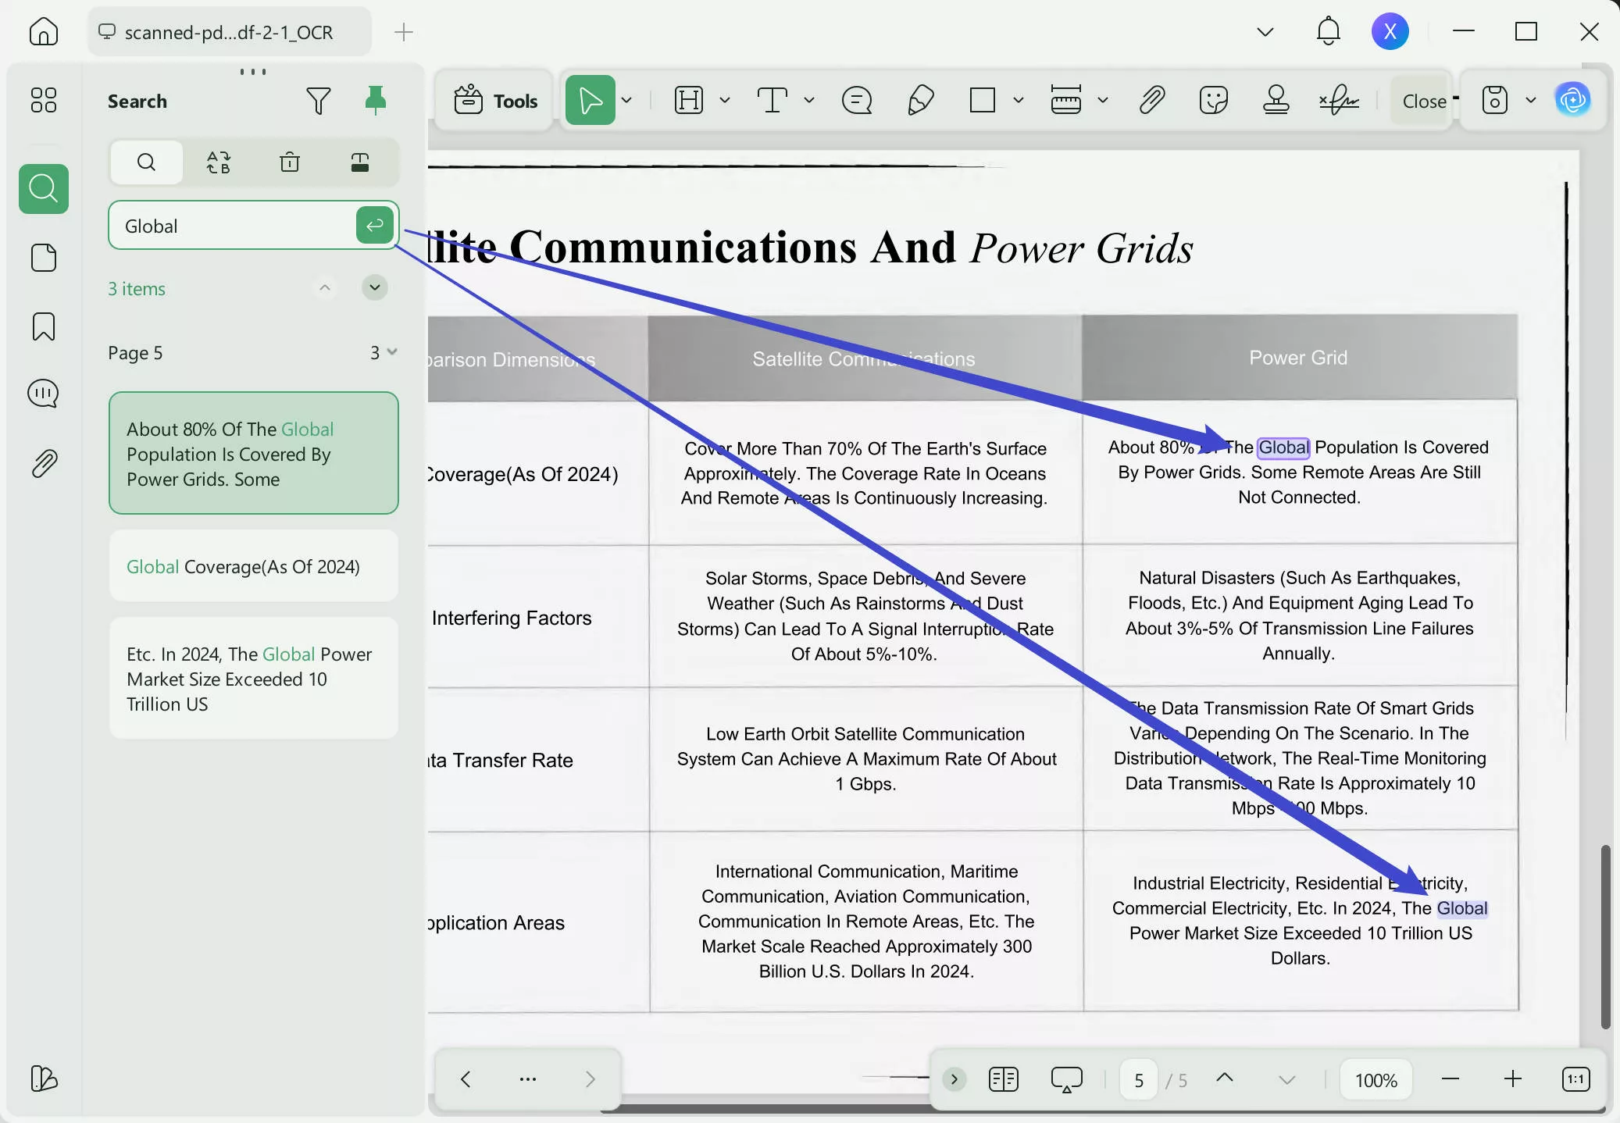Open the rectangle shape dropdown arrow
Viewport: 1620px width, 1123px height.
pos(1016,100)
